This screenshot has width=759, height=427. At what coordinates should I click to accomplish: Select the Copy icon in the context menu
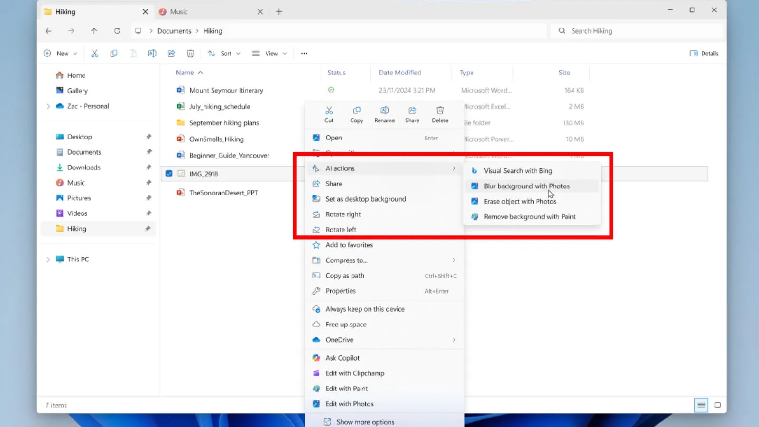coord(356,114)
